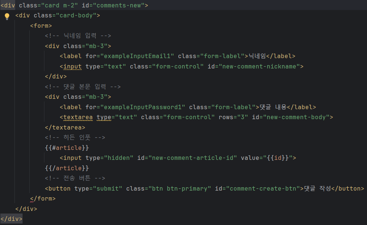Click the new-comment-nickname id value
Viewport: 367px width, 225px height.
(259, 67)
